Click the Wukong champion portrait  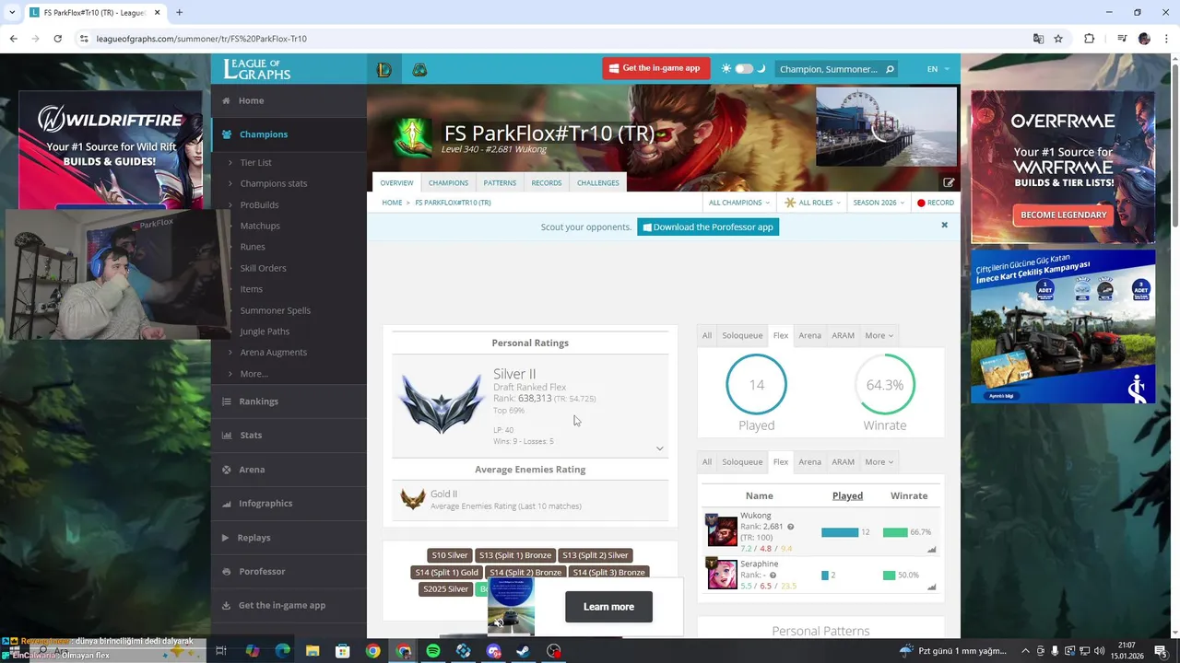tap(722, 530)
